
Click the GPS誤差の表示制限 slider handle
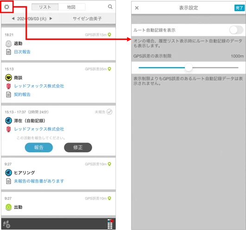click(189, 68)
